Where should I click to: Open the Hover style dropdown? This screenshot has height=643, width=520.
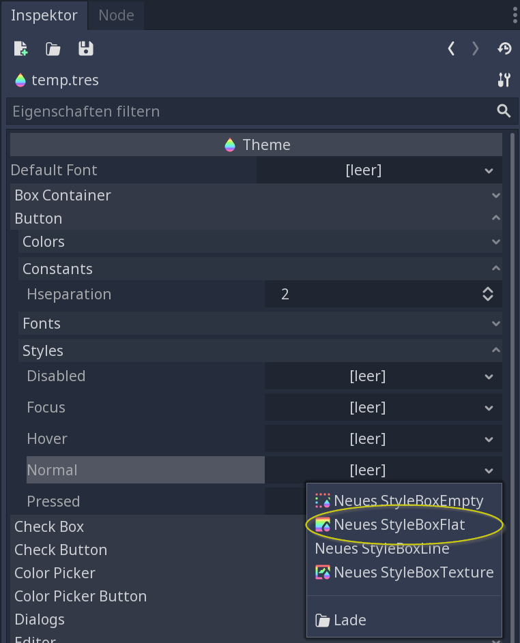tap(384, 439)
